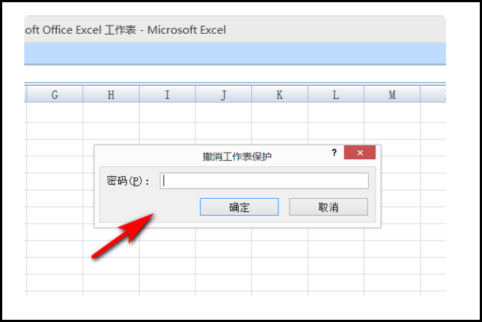This screenshot has height=322, width=482.
Task: Click the 密码(P) label
Action: 128,180
